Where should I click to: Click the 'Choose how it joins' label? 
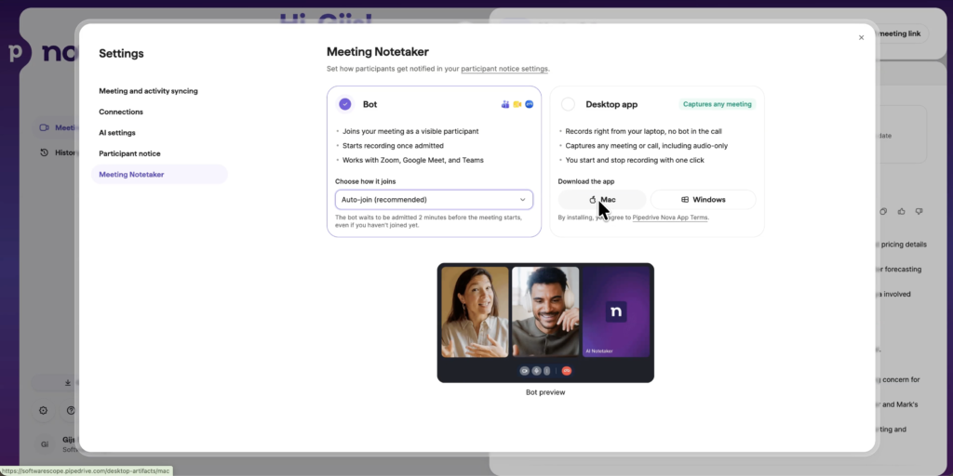365,181
